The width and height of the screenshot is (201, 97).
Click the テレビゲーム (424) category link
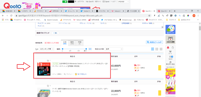[x=44, y=23]
